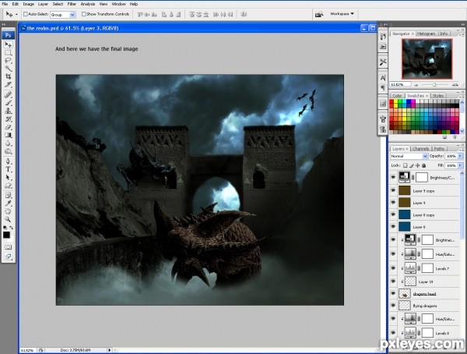Switch to the Styles tab
467x354 pixels.
[x=437, y=96]
